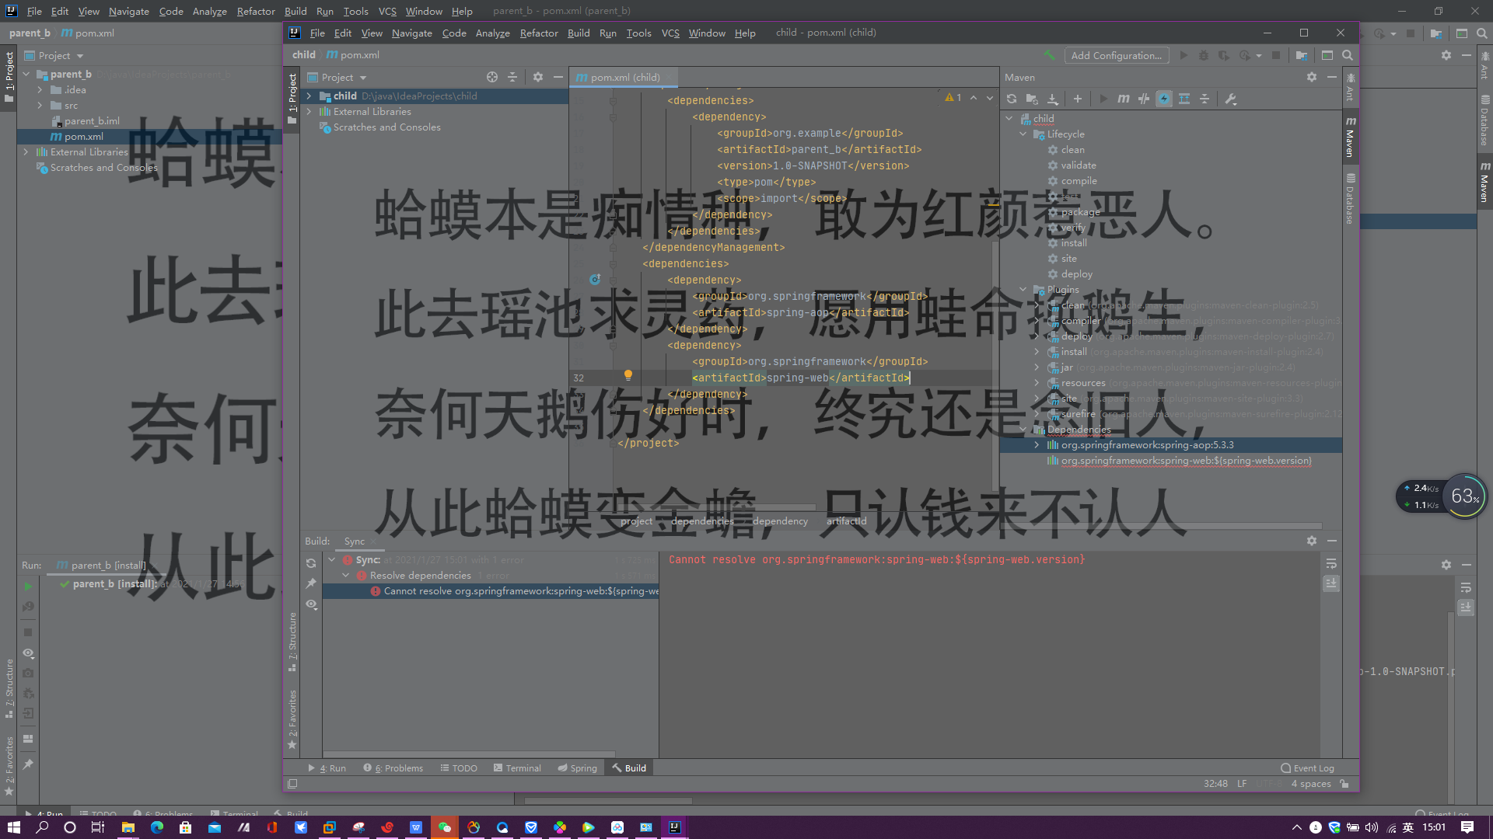Expand the spring-aop:5.3.3 dependency
This screenshot has width=1493, height=839.
pyautogui.click(x=1037, y=445)
